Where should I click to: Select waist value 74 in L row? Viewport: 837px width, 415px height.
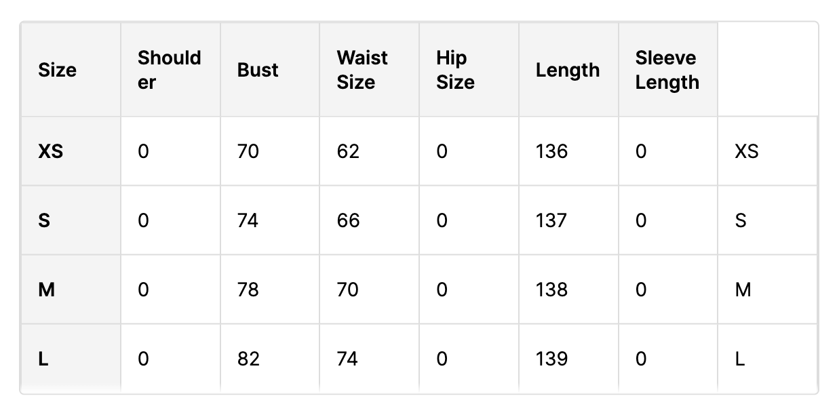(x=347, y=359)
